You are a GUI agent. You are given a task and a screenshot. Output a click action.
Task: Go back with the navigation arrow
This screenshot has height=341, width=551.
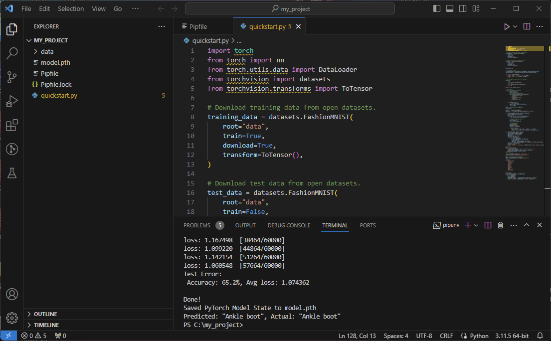coord(161,9)
